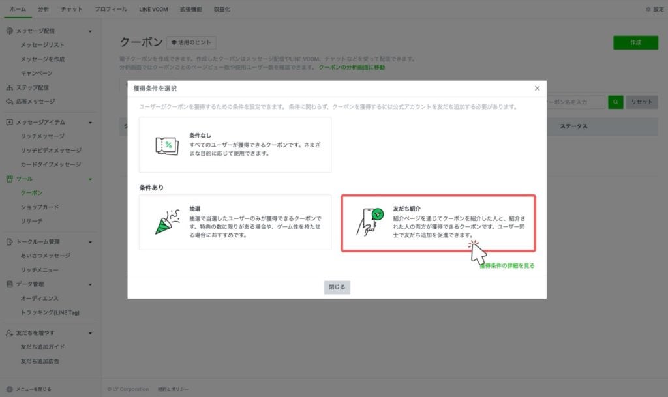Screen dimensions: 668x397
Task: Open 設定 with the gear icon
Action: [x=654, y=9]
